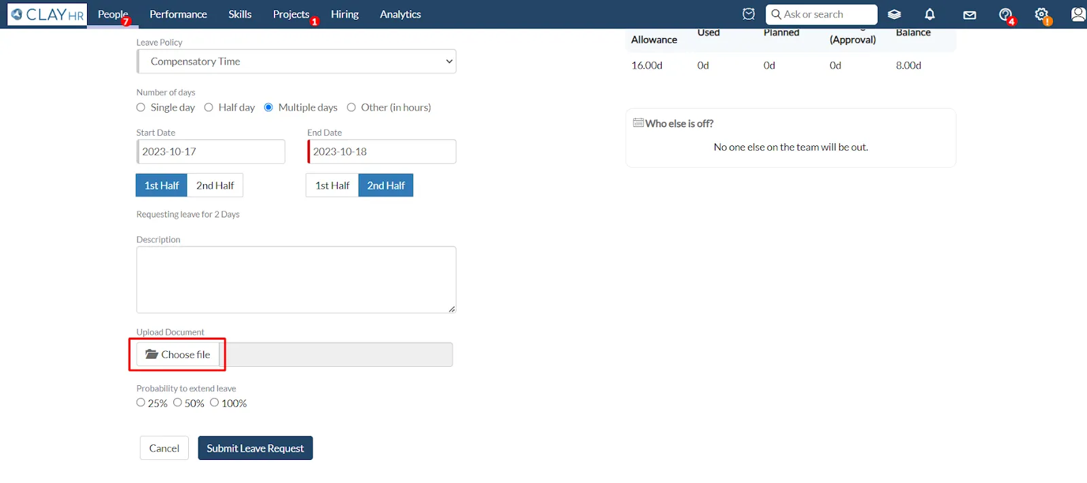Open the Skills menu
This screenshot has height=483, width=1087.
[240, 14]
